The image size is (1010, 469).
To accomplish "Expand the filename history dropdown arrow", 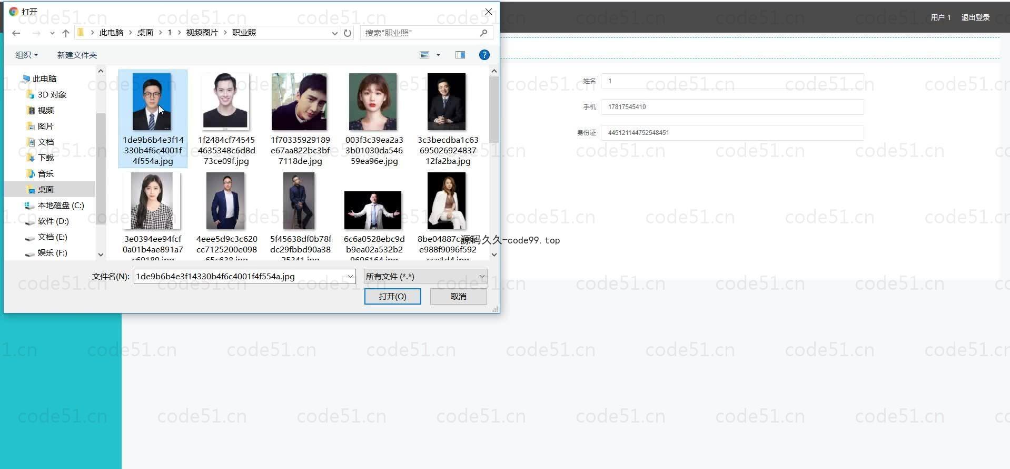I will point(350,276).
